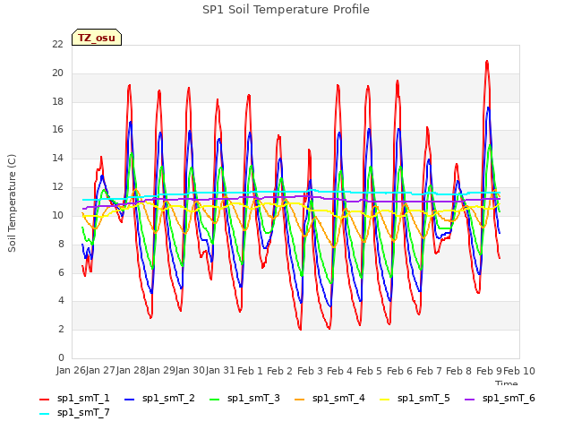The image size is (573, 430).
Task: Click the orange sp1_smT_4 legend swatch
Action: [299, 400]
